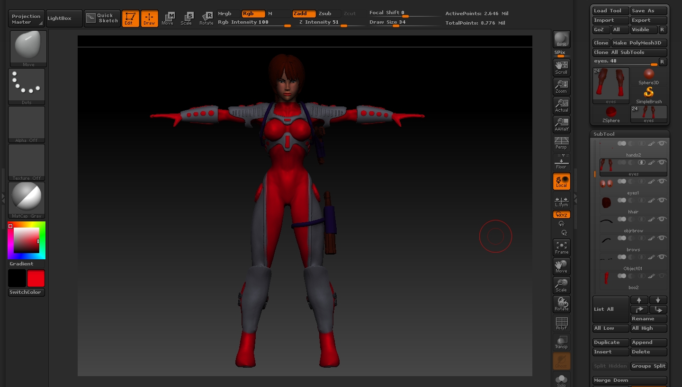Select the SimpleBrush tool
This screenshot has height=387, width=682.
click(649, 95)
